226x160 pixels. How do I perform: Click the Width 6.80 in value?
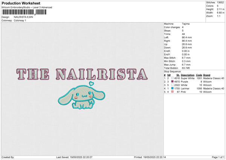(x=220, y=13)
